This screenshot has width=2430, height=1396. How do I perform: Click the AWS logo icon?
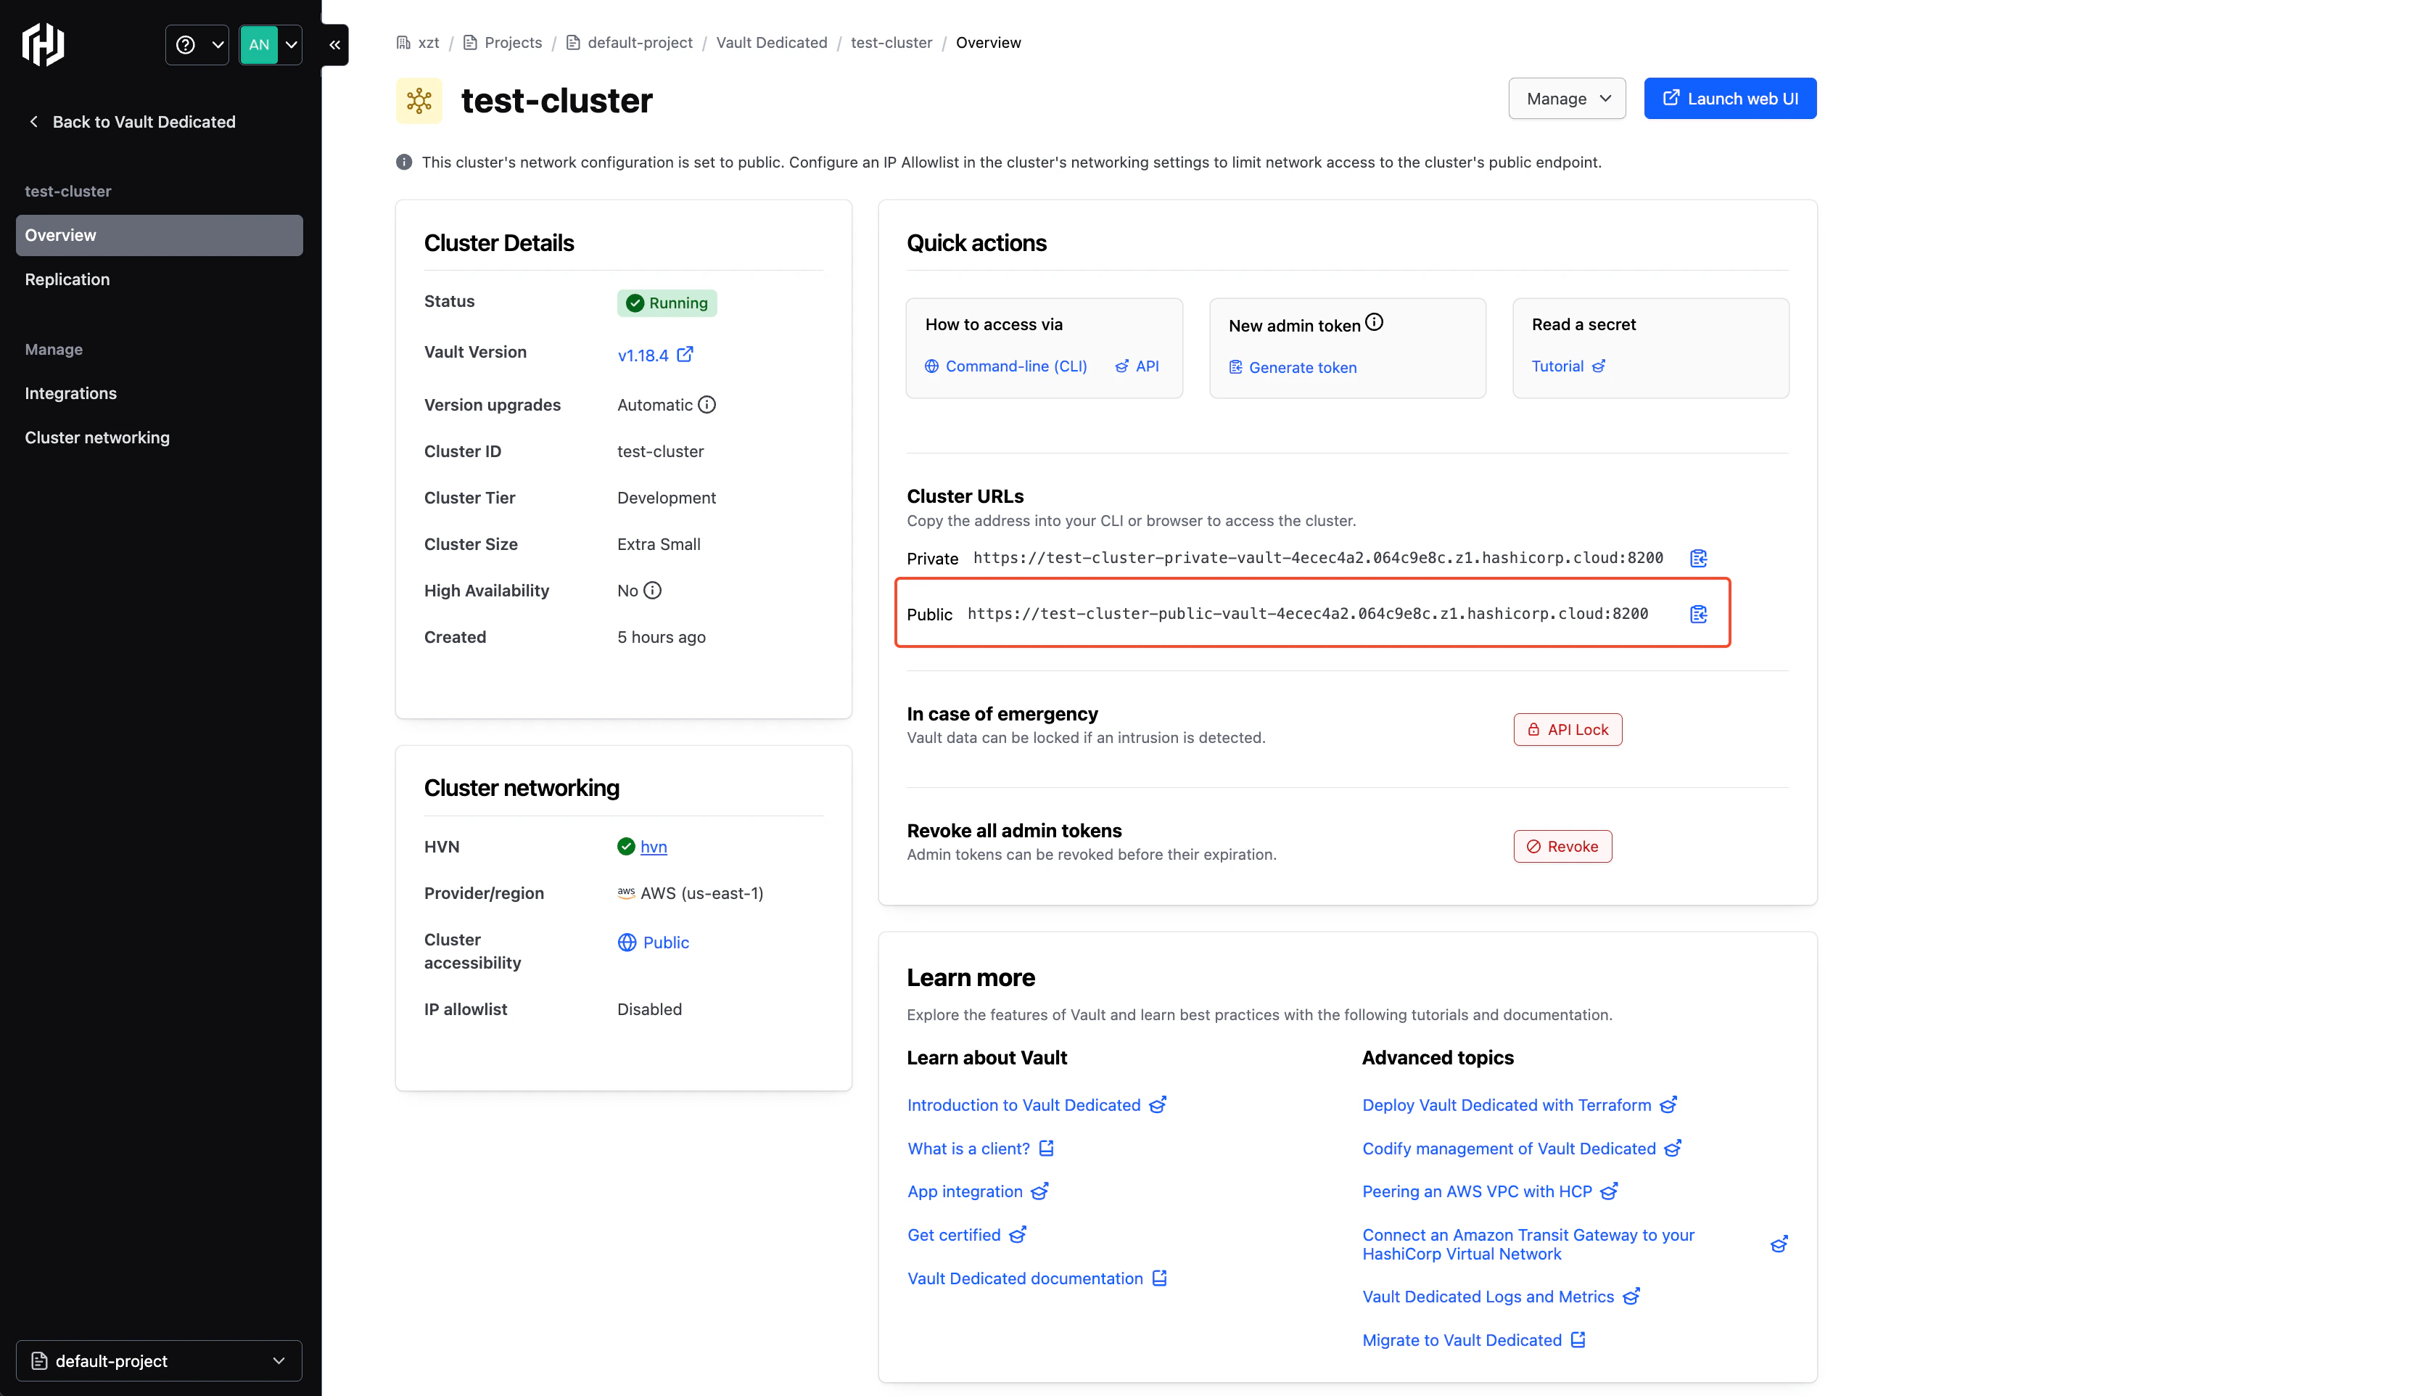pyautogui.click(x=626, y=892)
